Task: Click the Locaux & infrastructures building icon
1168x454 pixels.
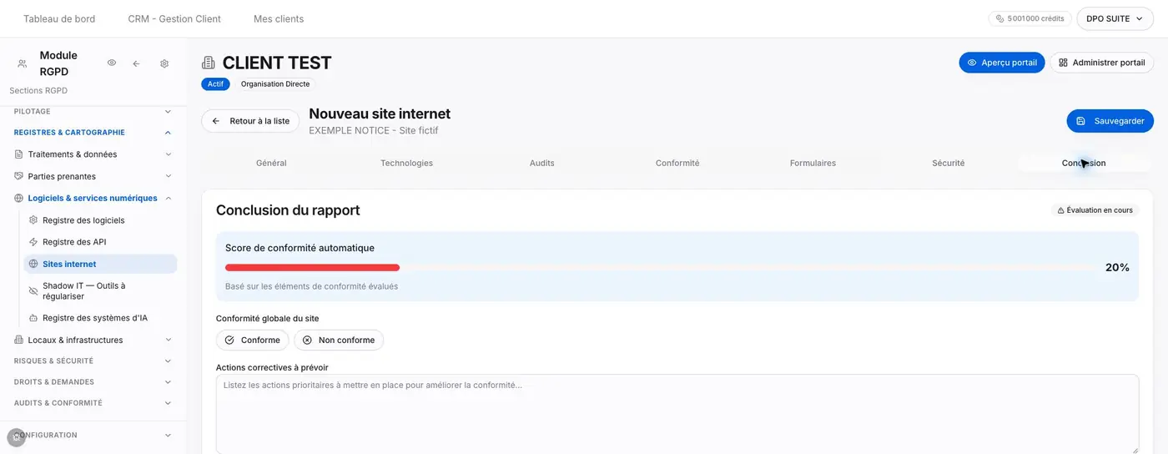Action: (x=19, y=340)
